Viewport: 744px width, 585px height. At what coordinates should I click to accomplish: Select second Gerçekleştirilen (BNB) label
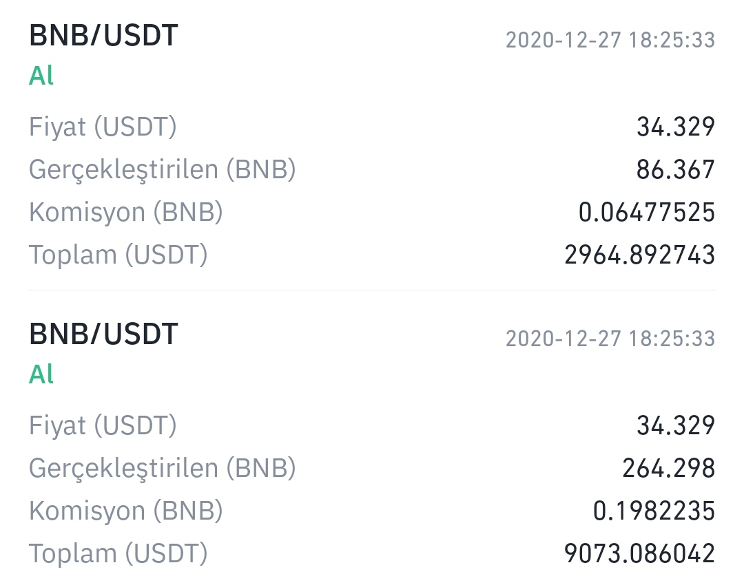pyautogui.click(x=163, y=469)
